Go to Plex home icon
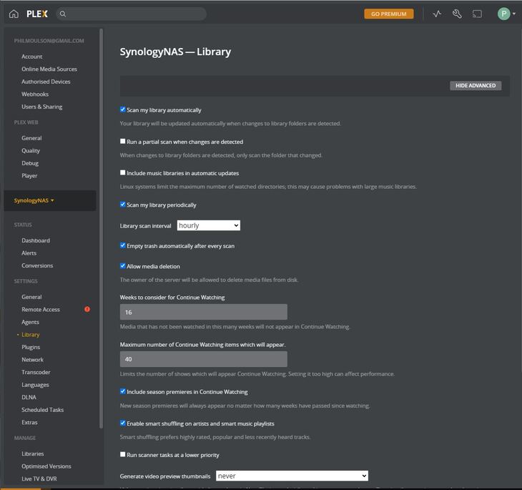Screen dimensions: 522x490 [14, 14]
